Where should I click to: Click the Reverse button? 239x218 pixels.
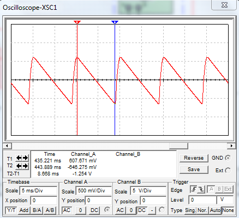click(194, 158)
